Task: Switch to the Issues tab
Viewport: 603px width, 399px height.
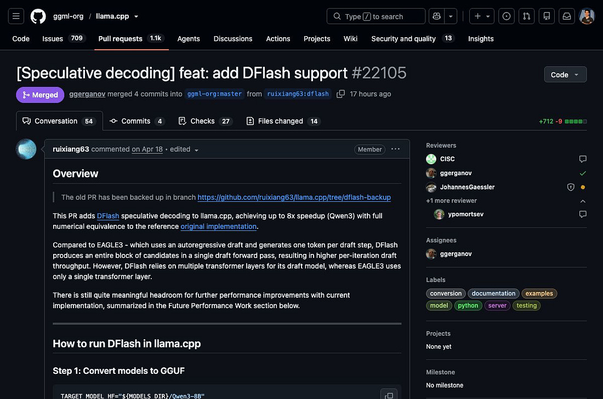Action: [63, 38]
